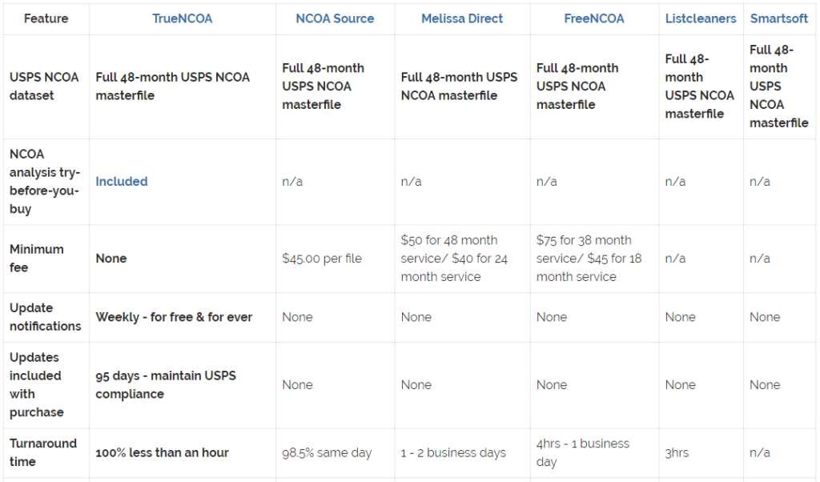The width and height of the screenshot is (820, 482).
Task: Open the Listcleaners vendor link
Action: [701, 18]
